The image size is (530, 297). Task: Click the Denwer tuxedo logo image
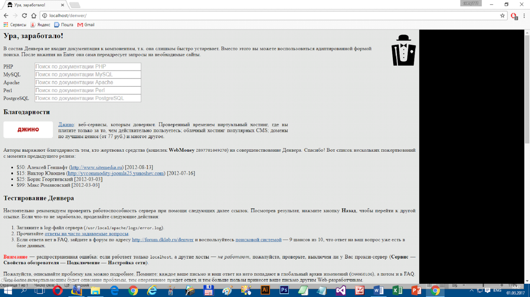tap(403, 50)
